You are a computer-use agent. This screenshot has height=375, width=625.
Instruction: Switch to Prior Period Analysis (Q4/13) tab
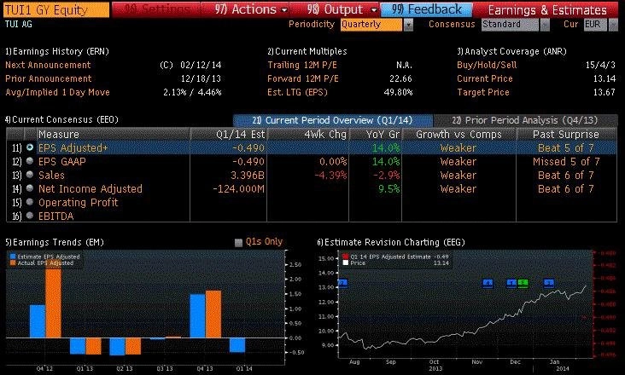click(524, 120)
